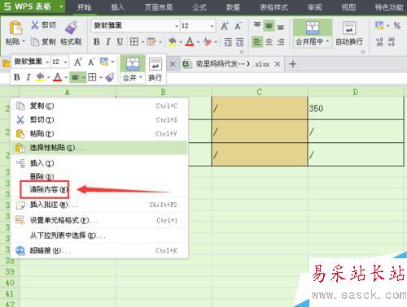Toggle Italic in mini toolbar
This screenshot has height=307, width=407.
pos(28,77)
